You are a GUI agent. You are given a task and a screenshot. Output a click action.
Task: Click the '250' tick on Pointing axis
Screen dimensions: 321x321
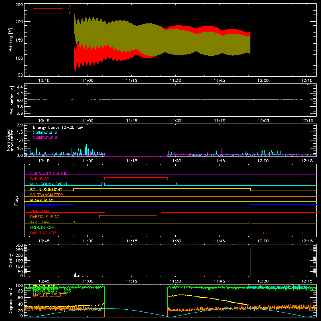[19, 5]
